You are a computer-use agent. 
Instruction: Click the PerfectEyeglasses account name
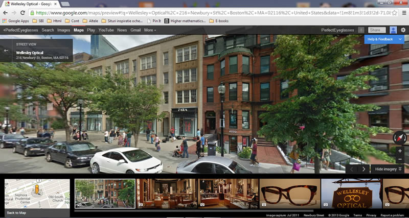coord(337,30)
